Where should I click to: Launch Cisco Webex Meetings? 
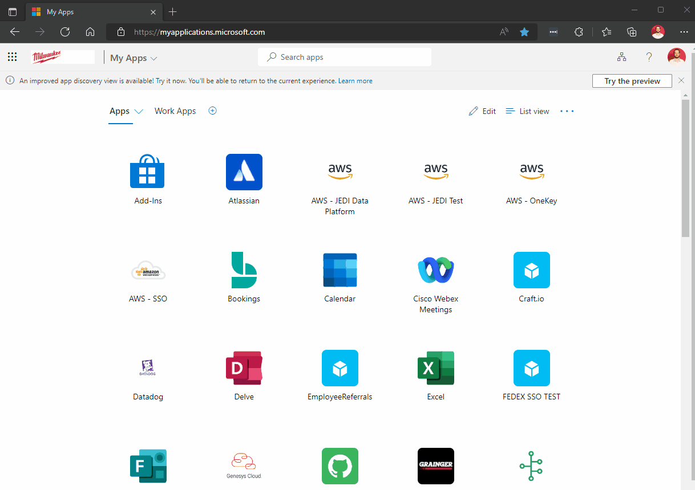[x=436, y=270]
